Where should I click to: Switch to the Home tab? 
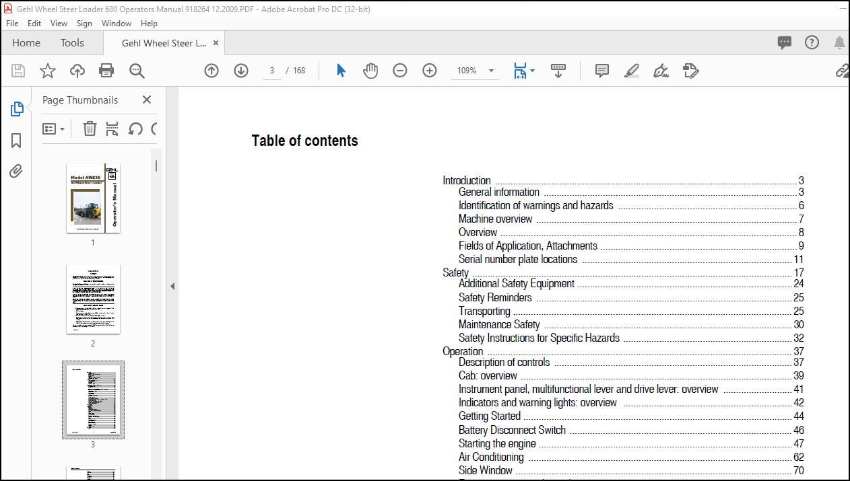[x=26, y=42]
